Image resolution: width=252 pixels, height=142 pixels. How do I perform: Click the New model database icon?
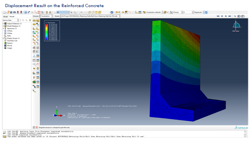(x=4, y=12)
